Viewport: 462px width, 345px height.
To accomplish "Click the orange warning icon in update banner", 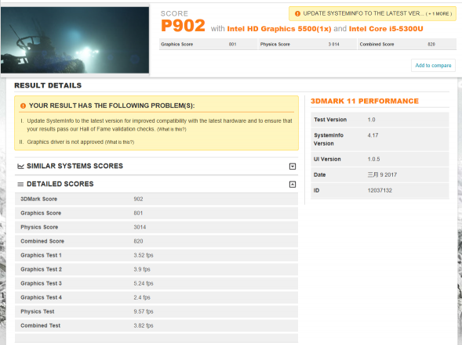I will click(297, 13).
